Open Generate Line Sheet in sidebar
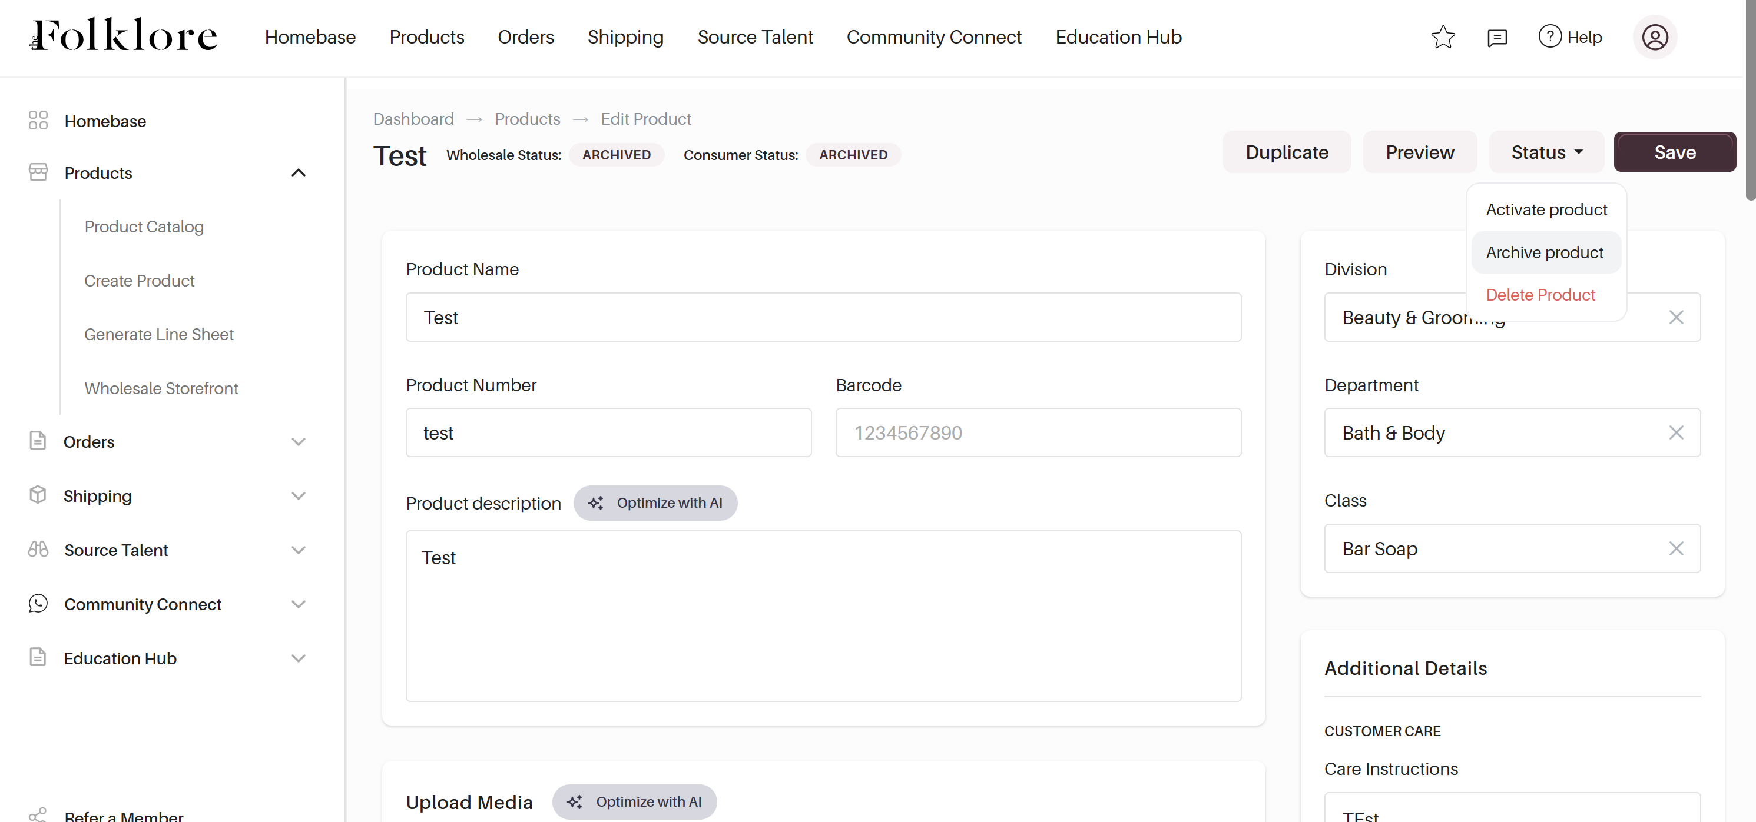 point(159,334)
